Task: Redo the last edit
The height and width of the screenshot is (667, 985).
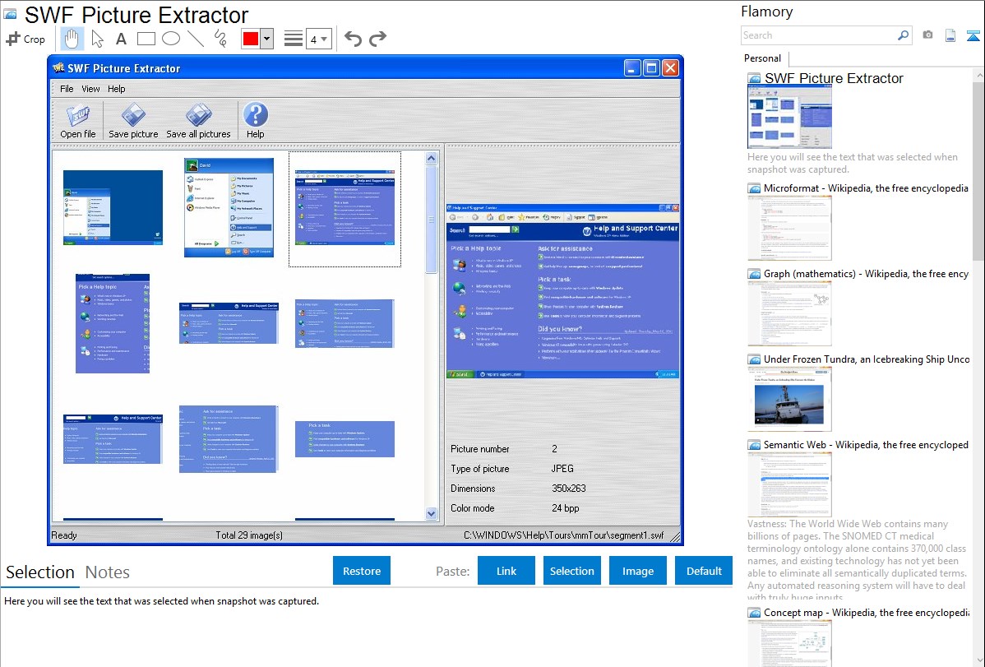Action: 377,39
